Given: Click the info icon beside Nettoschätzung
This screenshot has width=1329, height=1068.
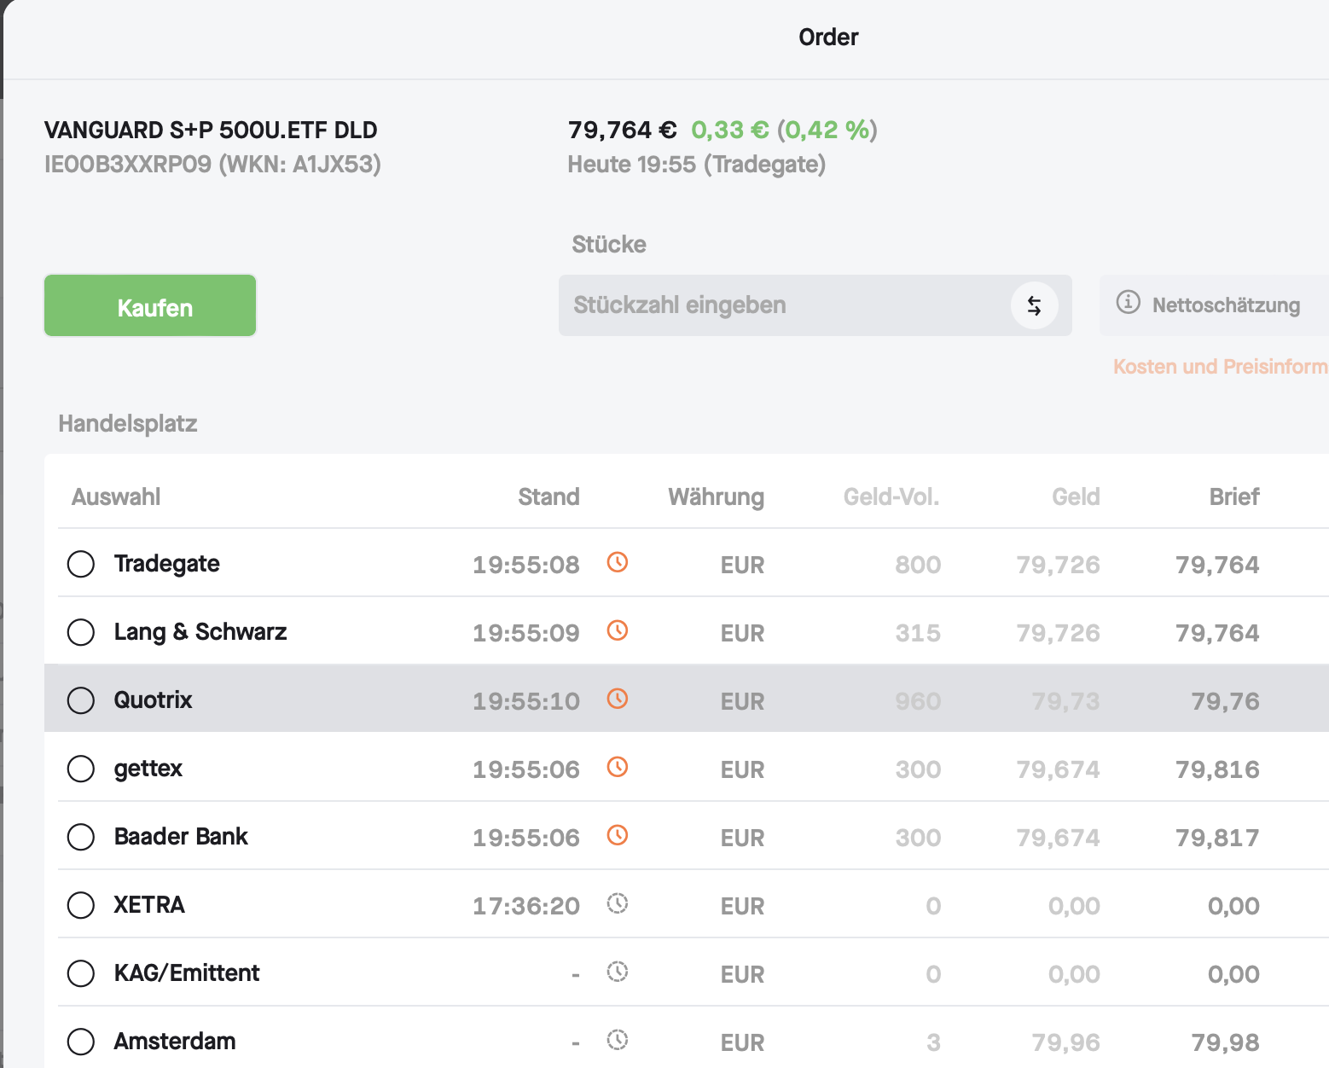Looking at the screenshot, I should tap(1128, 302).
